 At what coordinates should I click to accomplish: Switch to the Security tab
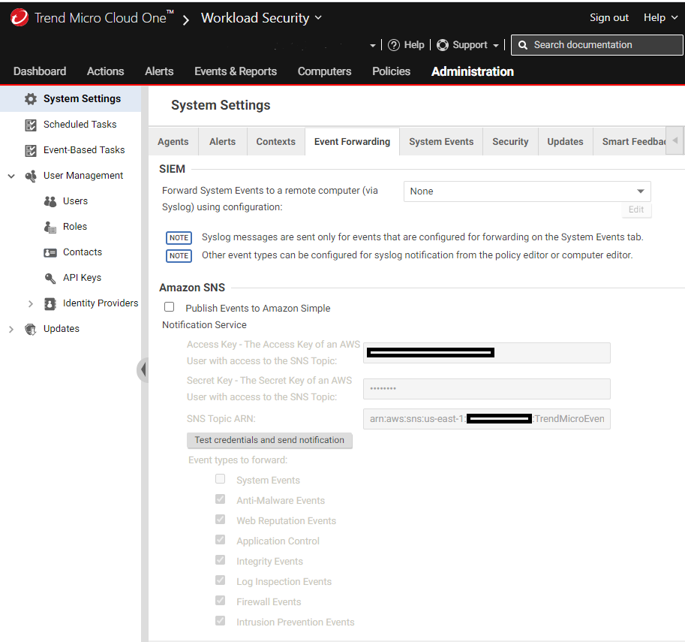510,142
